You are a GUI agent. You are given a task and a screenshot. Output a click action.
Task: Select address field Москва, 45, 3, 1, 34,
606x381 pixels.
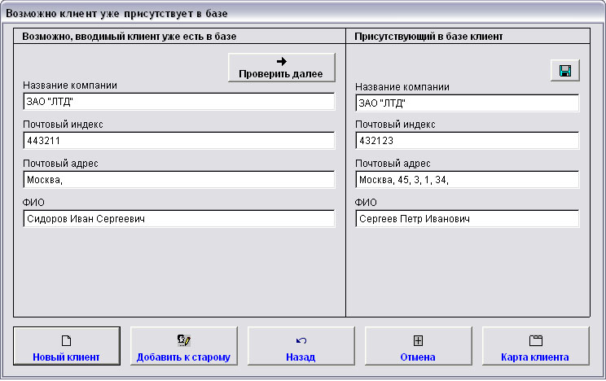click(x=468, y=180)
